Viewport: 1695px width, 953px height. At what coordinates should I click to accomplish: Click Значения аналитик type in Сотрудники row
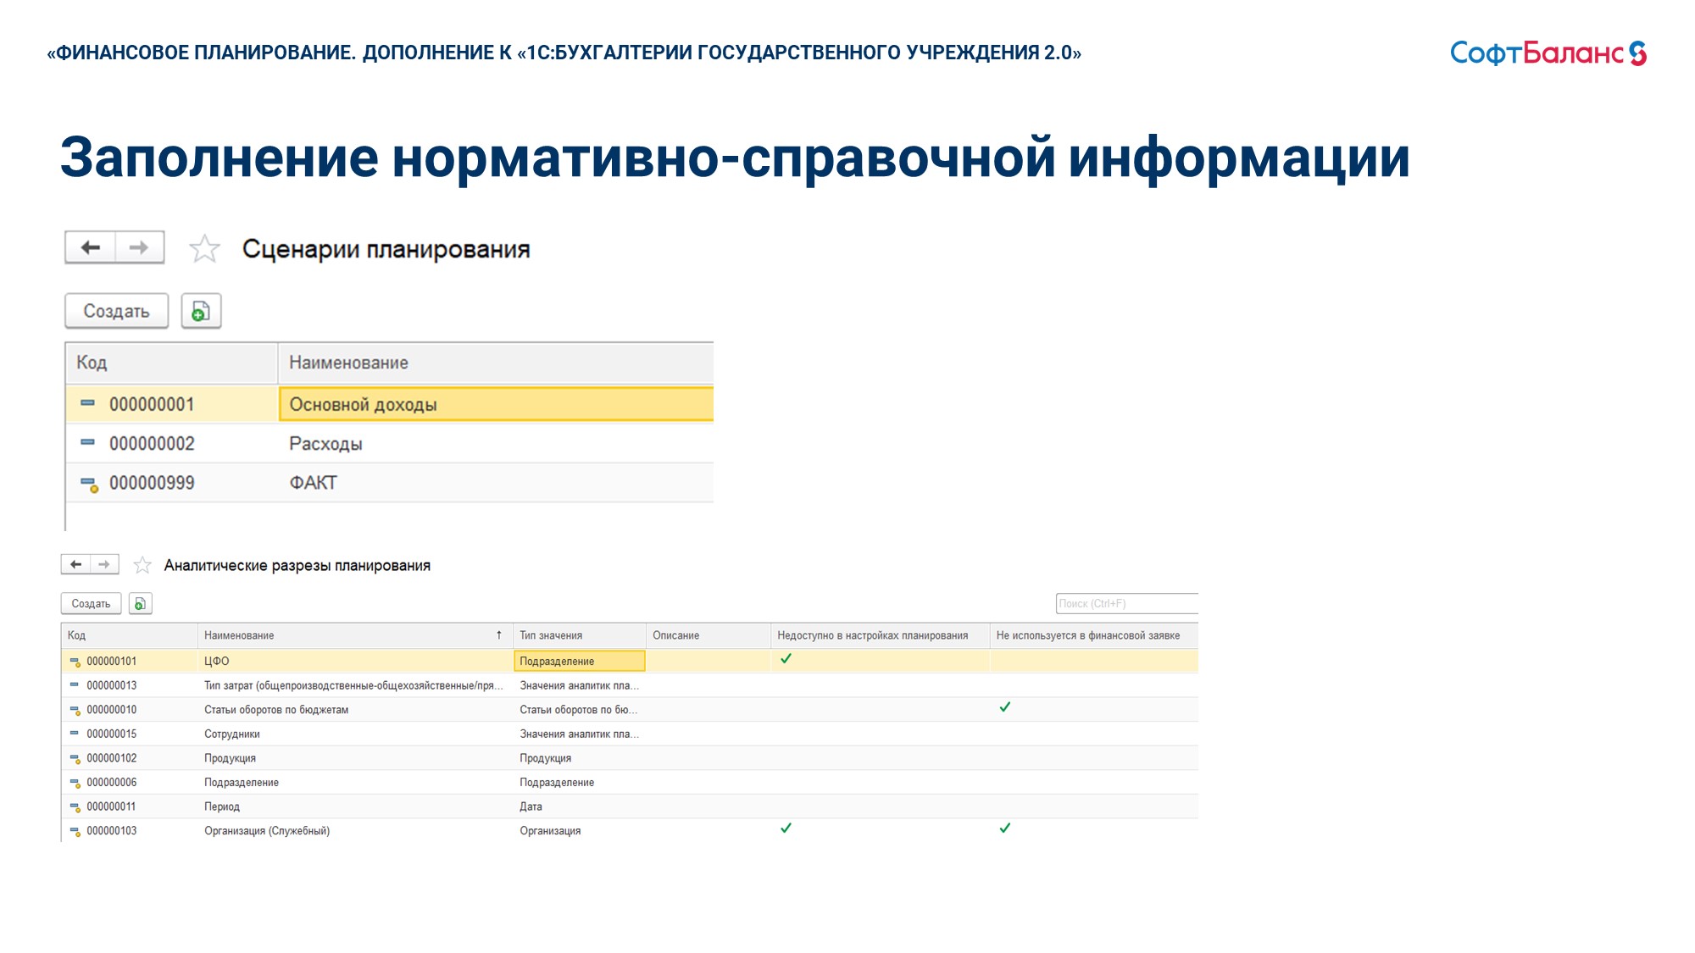tap(579, 734)
